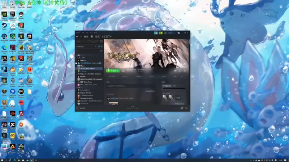Select ASTLIBRA Revision in the game list

(x=89, y=74)
